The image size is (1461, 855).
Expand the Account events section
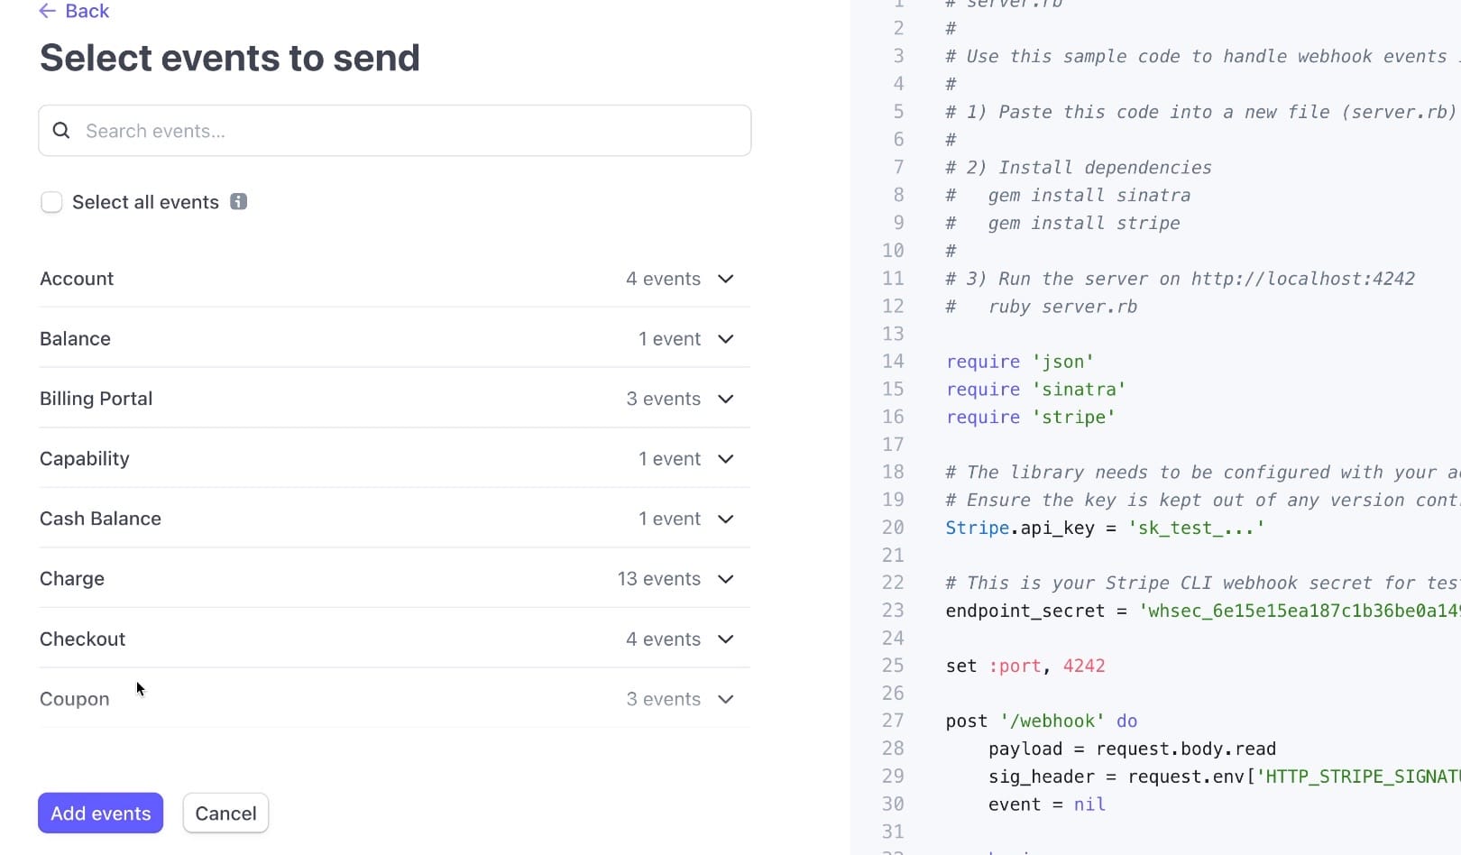[x=726, y=279]
